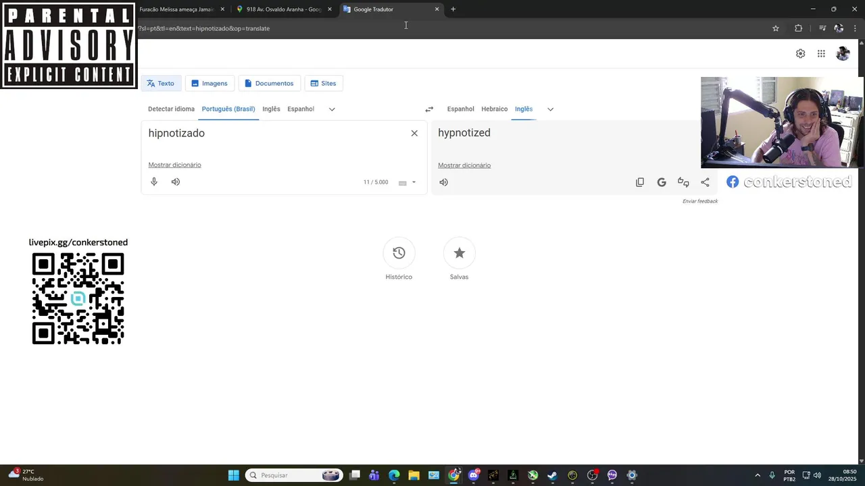Copy the translation to clipboard
Screen dimensions: 865x486
pos(640,182)
